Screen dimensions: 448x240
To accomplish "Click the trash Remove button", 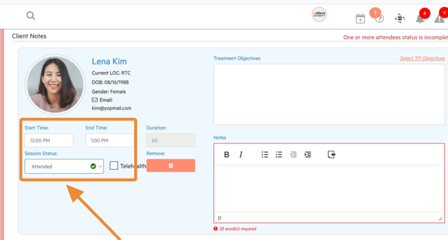I will [x=171, y=165].
